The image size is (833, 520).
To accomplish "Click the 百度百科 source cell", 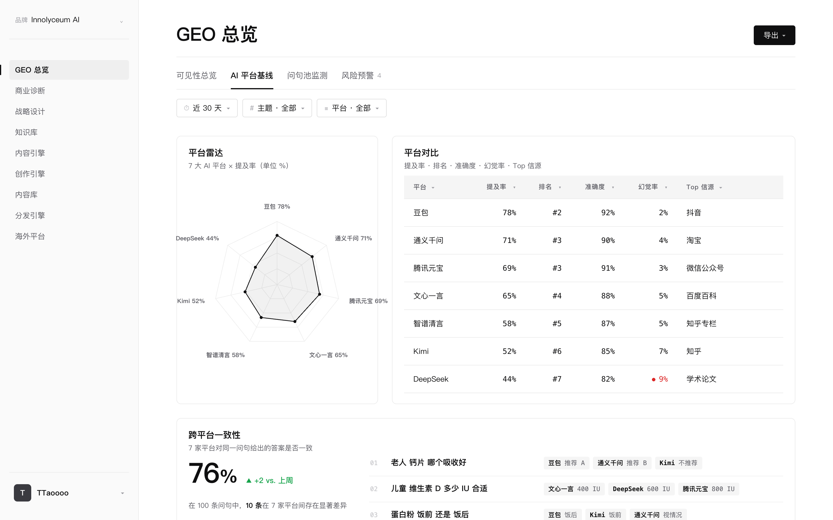I will (x=701, y=296).
